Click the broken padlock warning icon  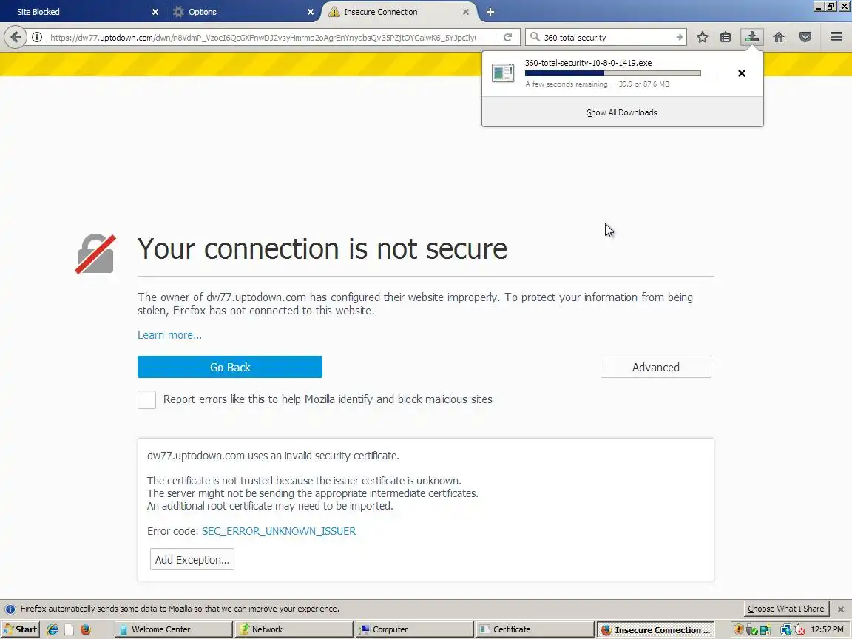tap(95, 254)
